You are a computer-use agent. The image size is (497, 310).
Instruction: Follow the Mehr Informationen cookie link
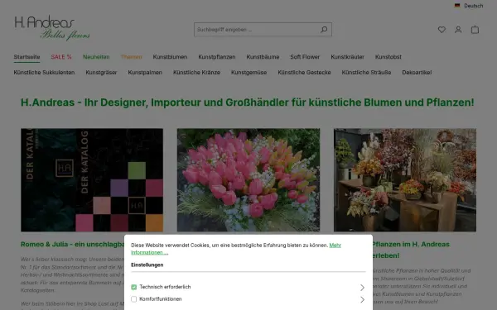click(x=335, y=246)
